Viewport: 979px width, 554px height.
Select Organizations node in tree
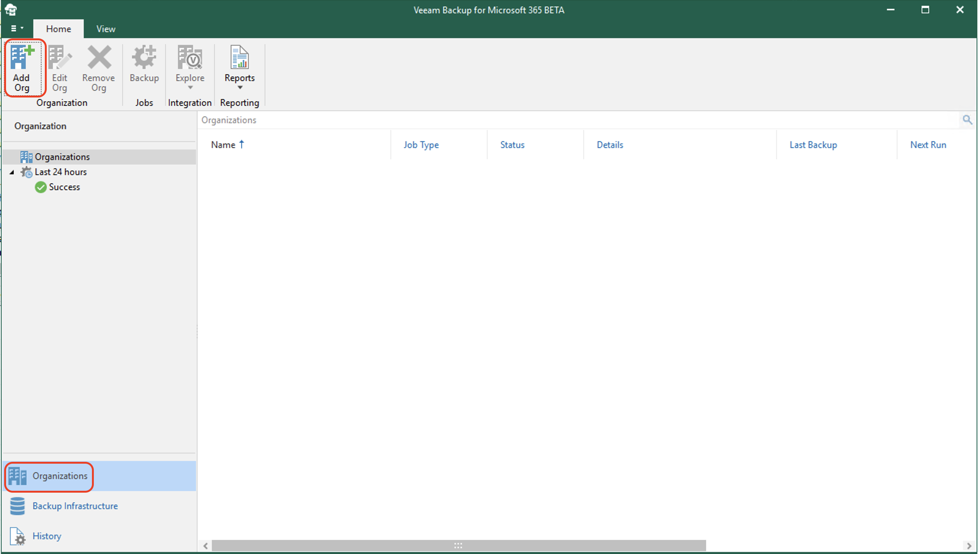99,157
